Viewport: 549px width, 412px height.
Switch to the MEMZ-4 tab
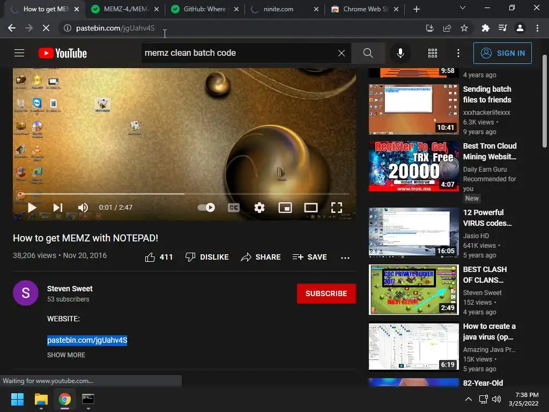[125, 9]
